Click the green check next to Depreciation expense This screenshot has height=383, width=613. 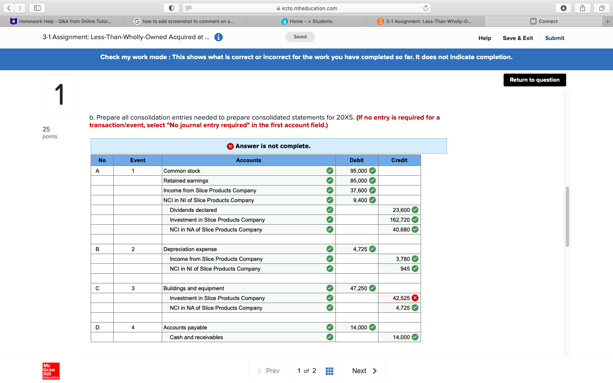tap(330, 249)
